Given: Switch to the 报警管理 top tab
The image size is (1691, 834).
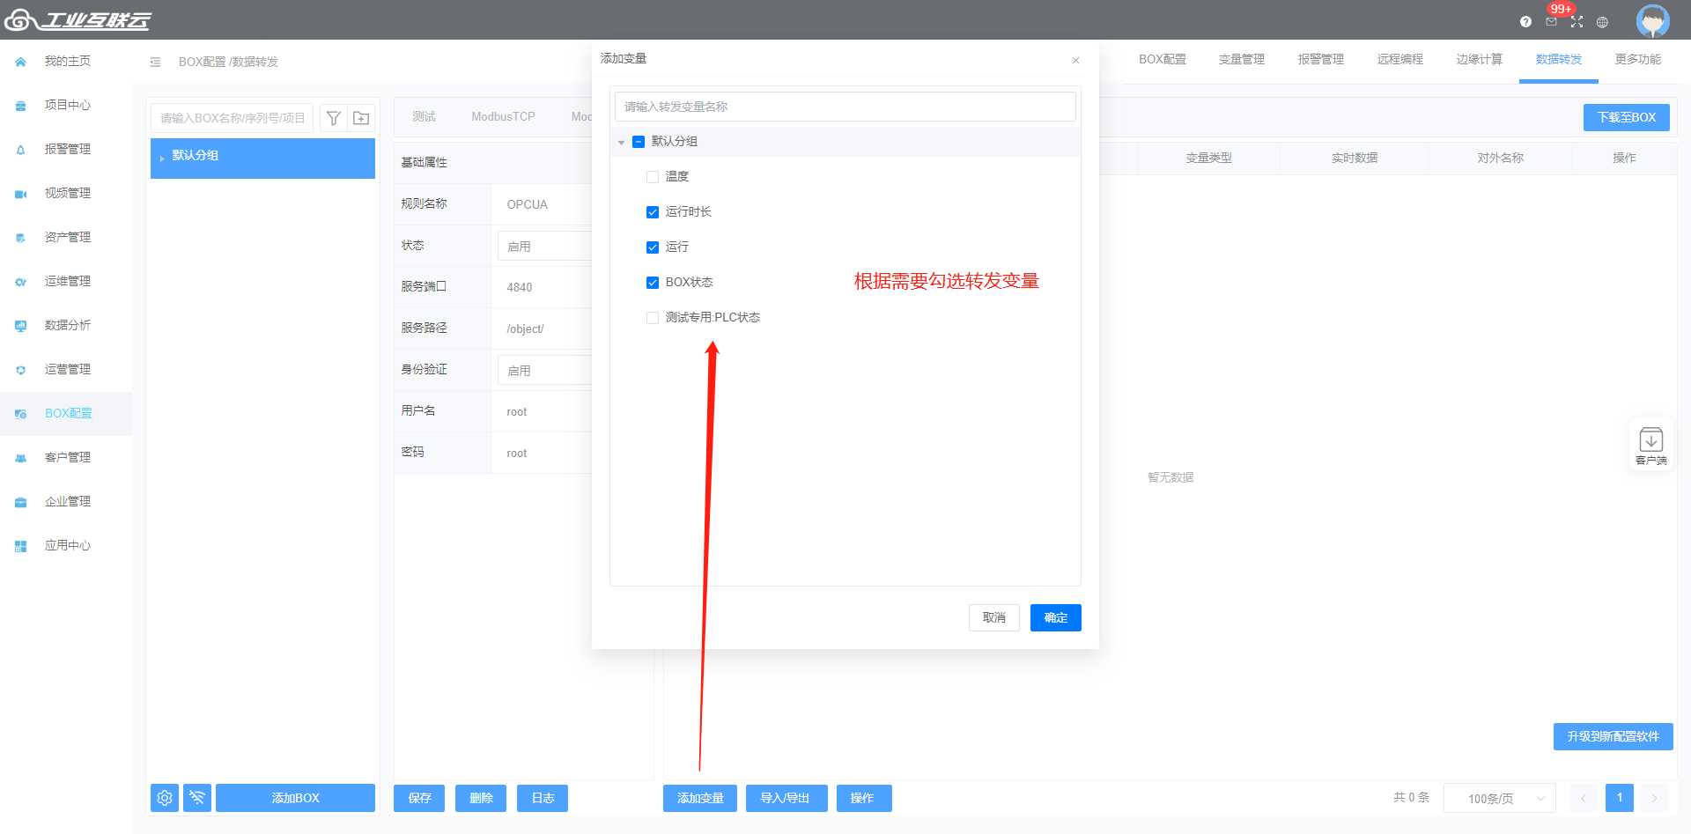Looking at the screenshot, I should click(x=1320, y=60).
